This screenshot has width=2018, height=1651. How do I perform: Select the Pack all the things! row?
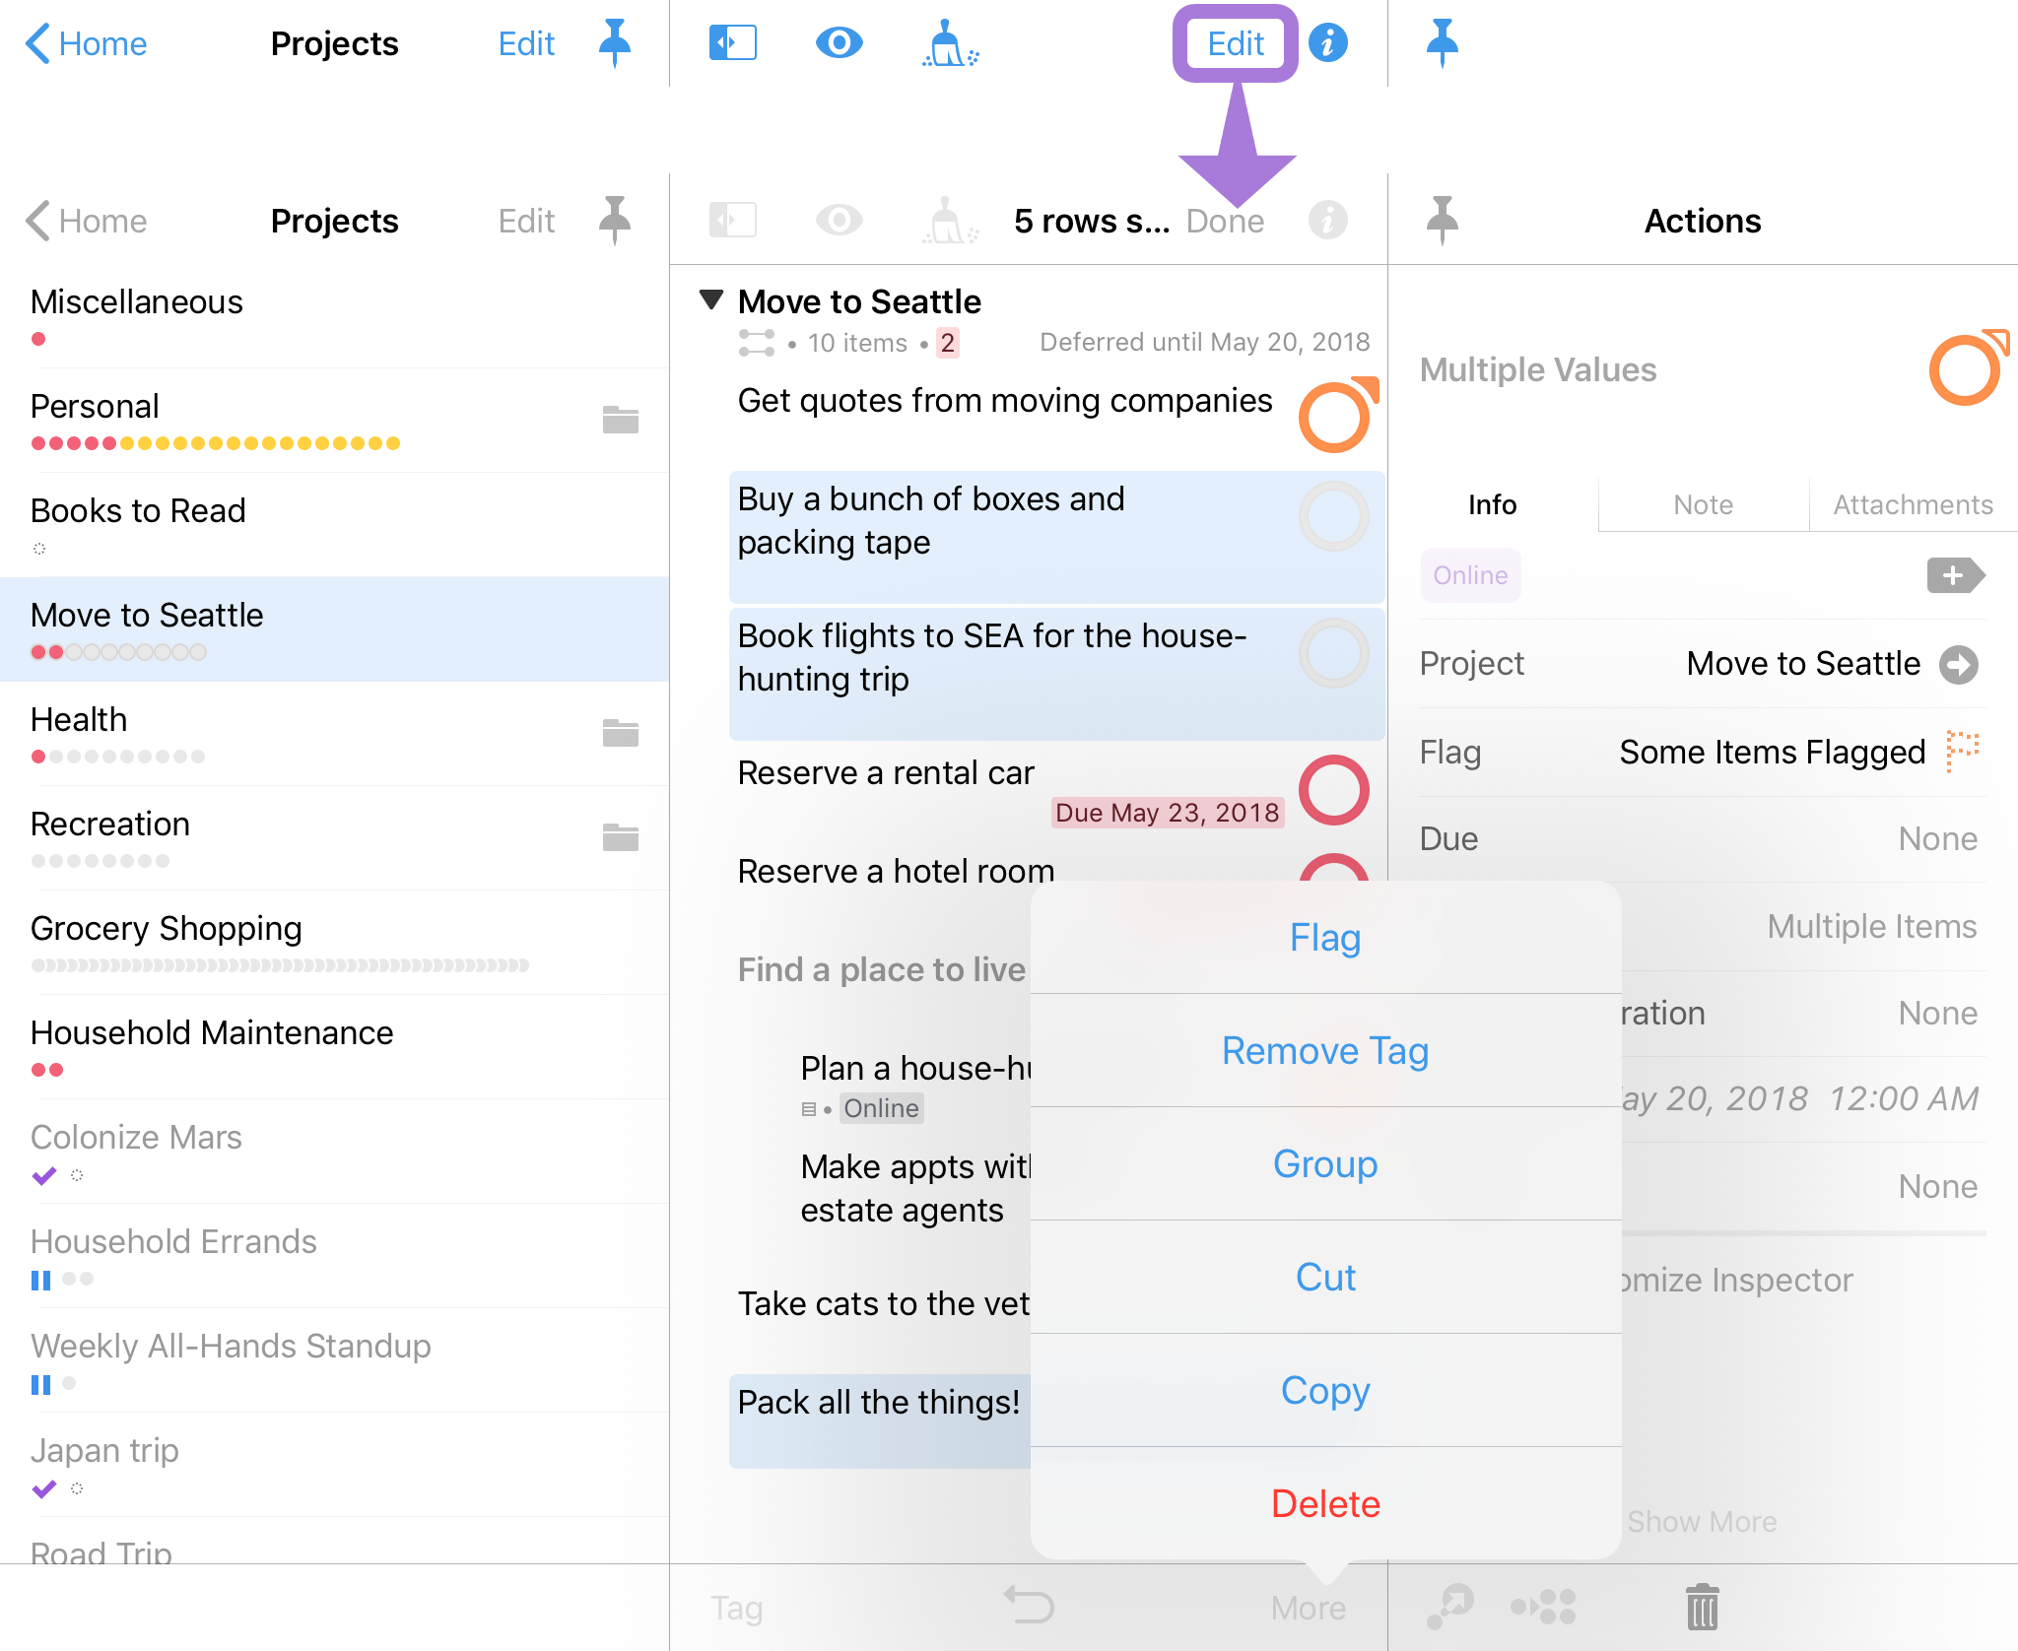pyautogui.click(x=880, y=1420)
